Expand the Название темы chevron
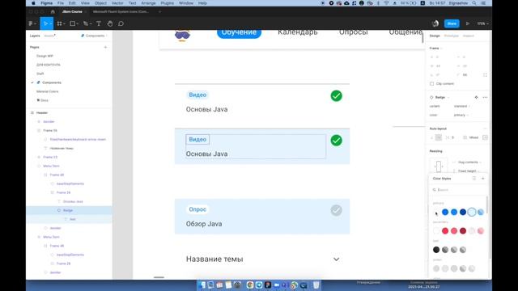Viewport: 518px width, 291px height. 337,259
